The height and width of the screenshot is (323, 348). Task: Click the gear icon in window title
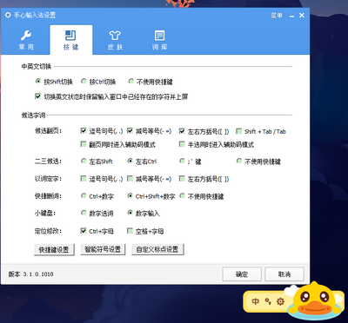(x=8, y=15)
